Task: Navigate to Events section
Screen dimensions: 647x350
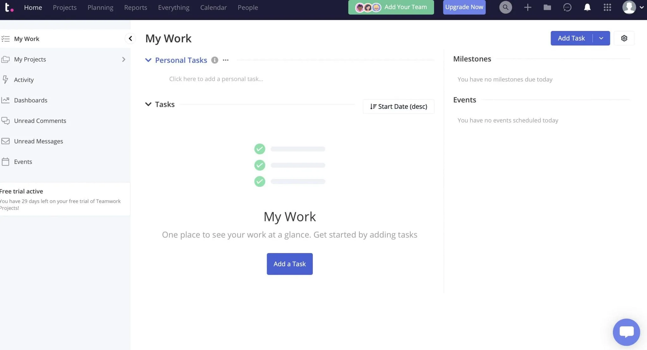Action: pos(23,162)
